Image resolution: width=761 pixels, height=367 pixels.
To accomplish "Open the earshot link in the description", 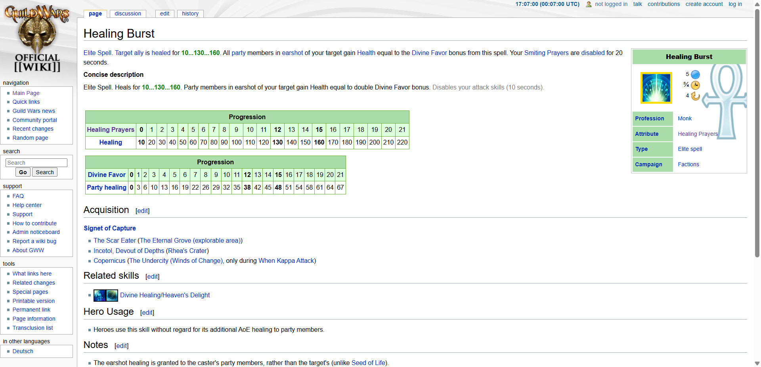I will click(293, 53).
